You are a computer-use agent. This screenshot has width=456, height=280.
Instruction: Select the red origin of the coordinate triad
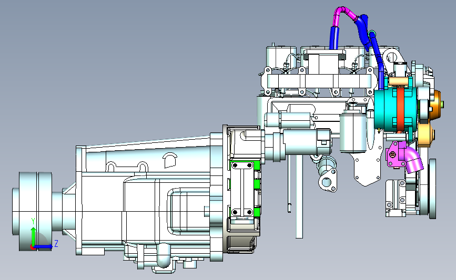(33, 247)
